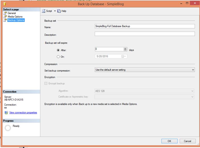Open the Script dropdown arrow
200x148 pixels.
[x=55, y=11]
